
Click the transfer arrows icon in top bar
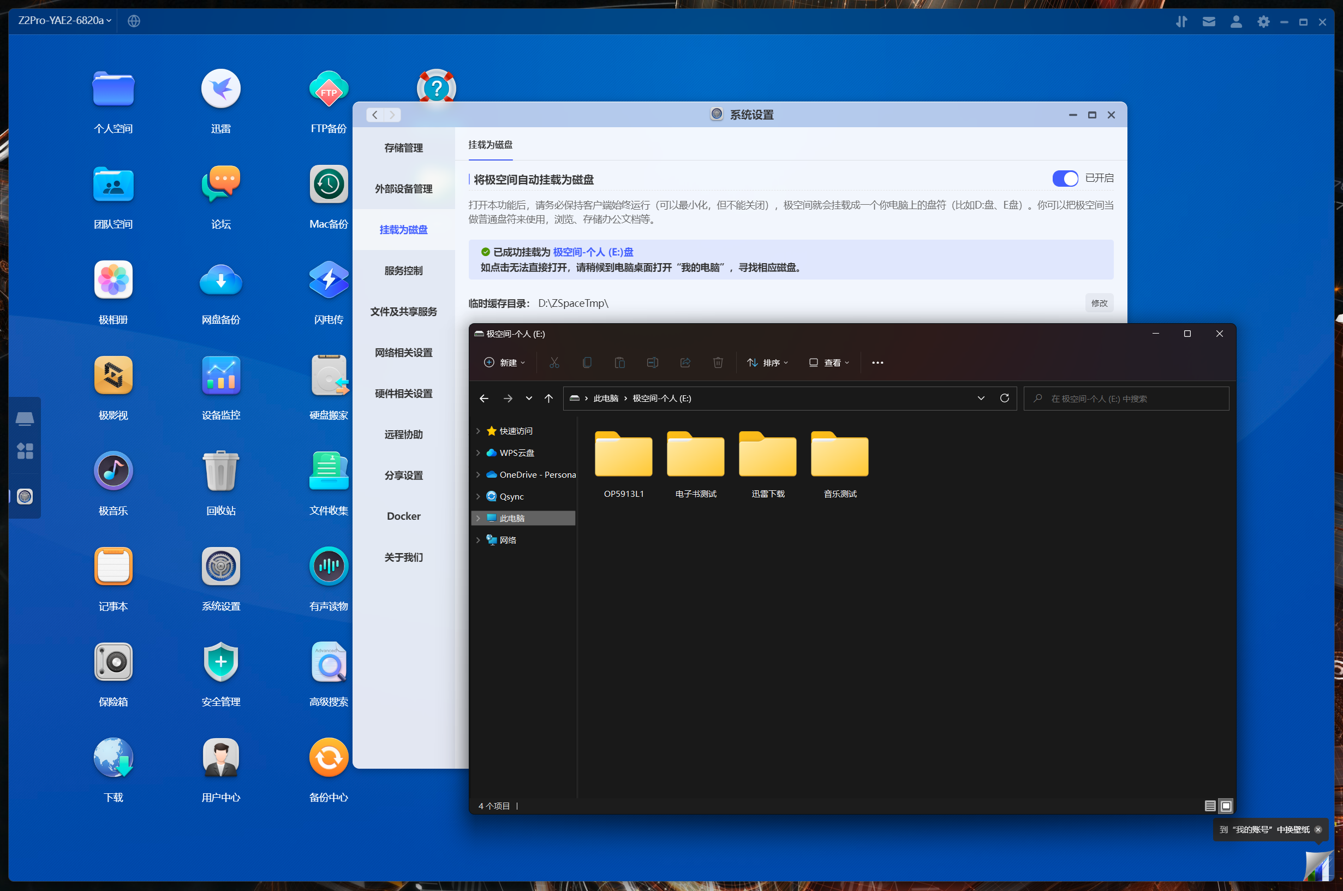coord(1181,22)
